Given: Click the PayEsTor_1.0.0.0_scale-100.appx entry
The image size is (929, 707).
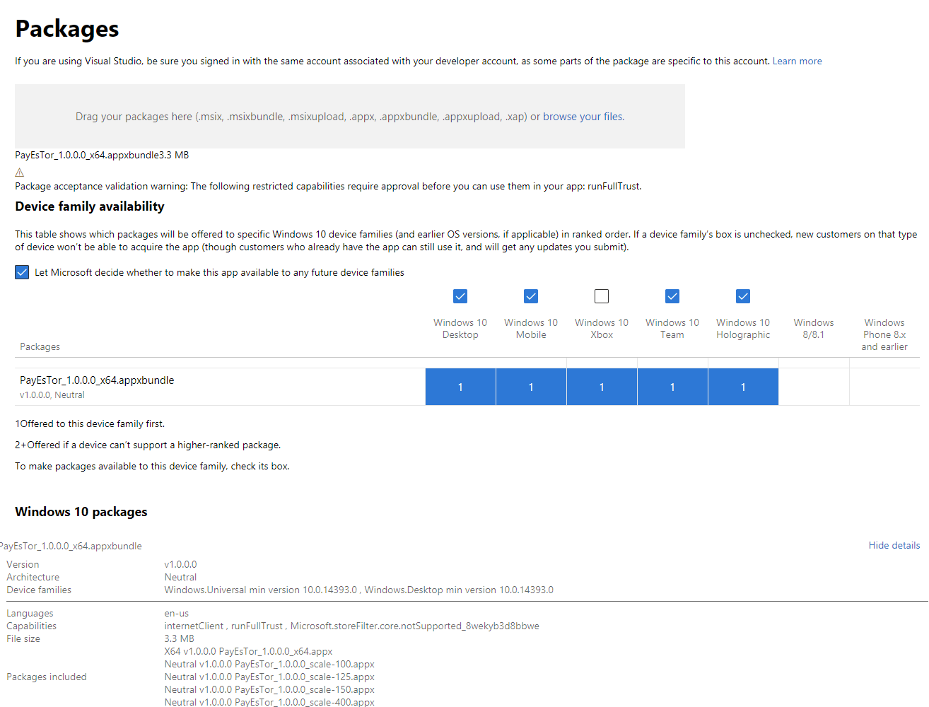Looking at the screenshot, I should (x=269, y=664).
